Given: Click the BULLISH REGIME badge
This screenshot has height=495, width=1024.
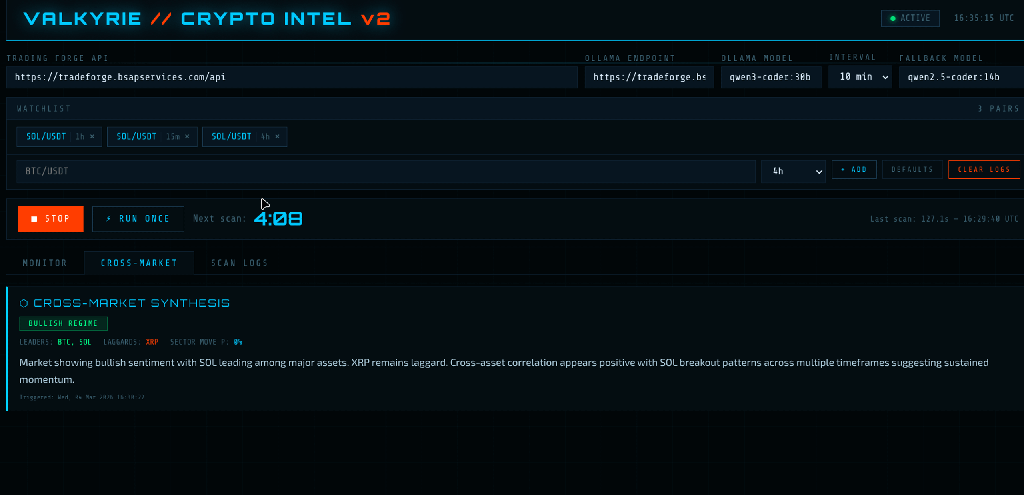Looking at the screenshot, I should pos(63,323).
